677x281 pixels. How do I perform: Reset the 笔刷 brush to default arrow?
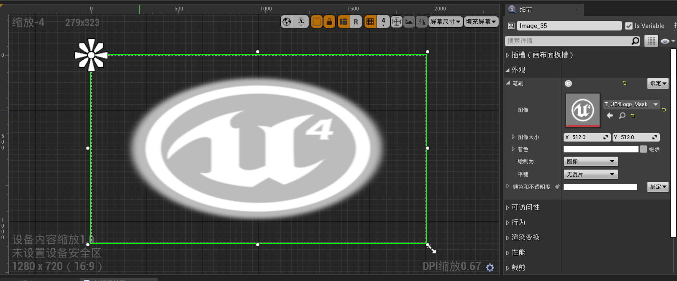(625, 83)
